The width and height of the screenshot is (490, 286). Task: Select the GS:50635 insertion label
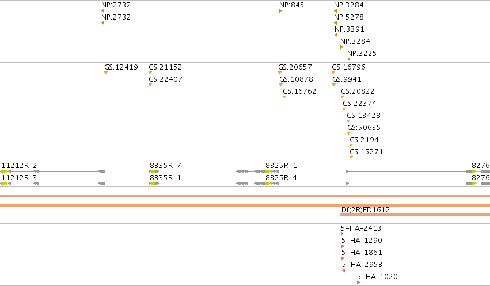coord(364,127)
